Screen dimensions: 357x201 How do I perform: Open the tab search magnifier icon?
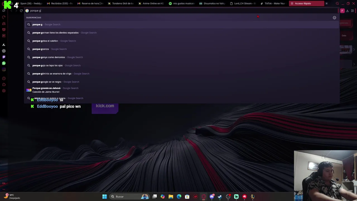click(x=337, y=3)
